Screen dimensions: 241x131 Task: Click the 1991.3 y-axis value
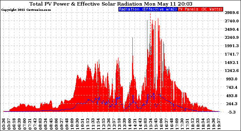click(232, 46)
